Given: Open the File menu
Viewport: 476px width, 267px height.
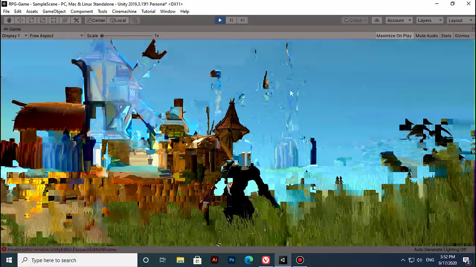Looking at the screenshot, I should coord(6,11).
